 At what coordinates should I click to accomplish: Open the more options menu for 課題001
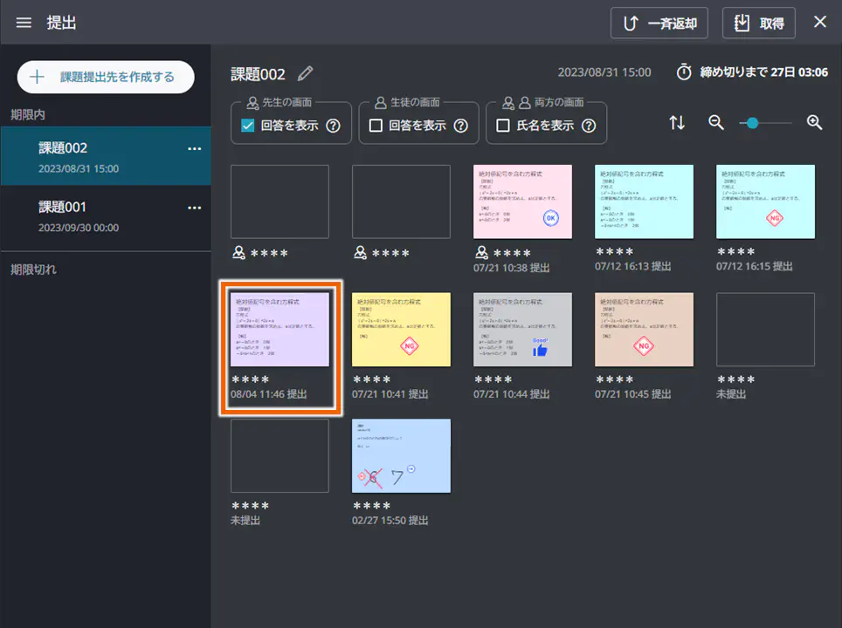pos(194,208)
